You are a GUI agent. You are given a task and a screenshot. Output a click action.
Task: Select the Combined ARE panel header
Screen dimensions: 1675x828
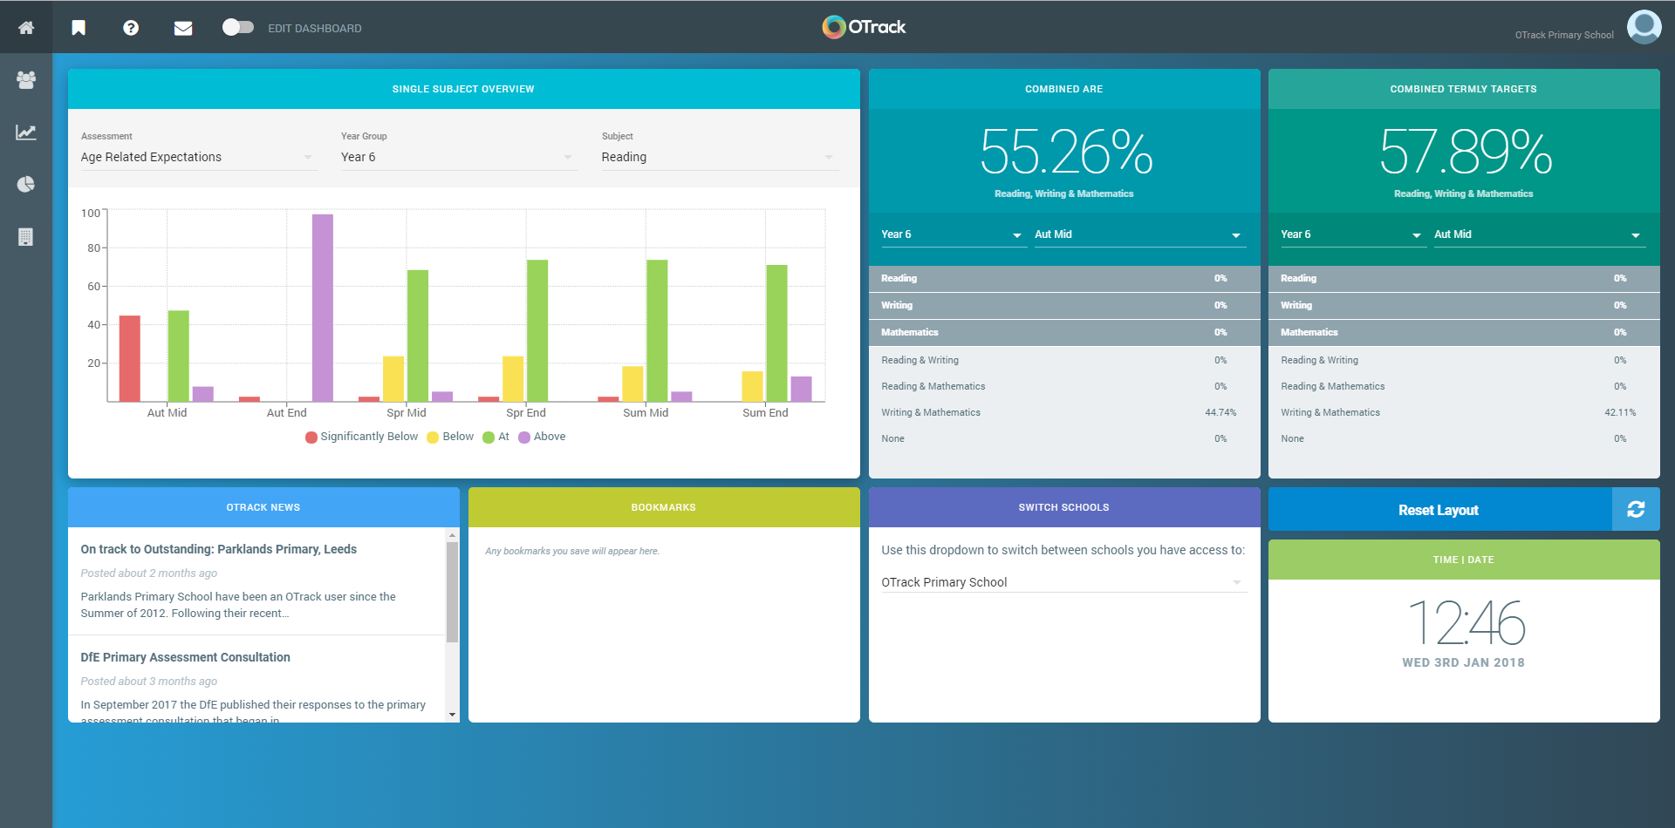(1064, 89)
